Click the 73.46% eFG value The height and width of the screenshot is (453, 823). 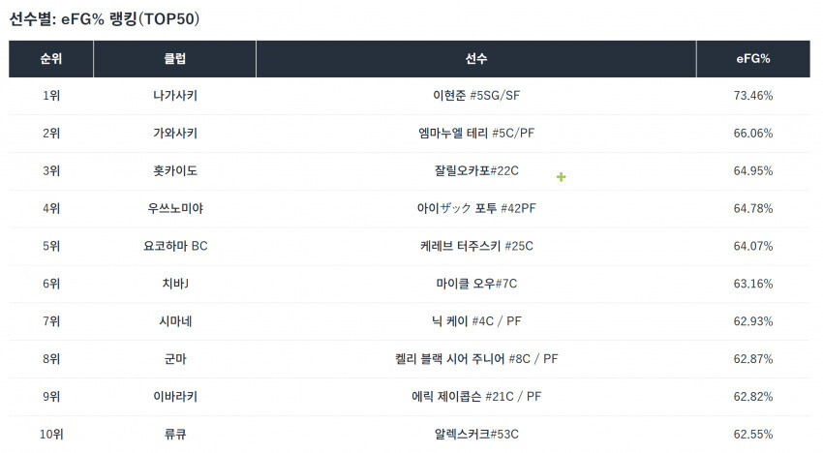click(x=752, y=96)
